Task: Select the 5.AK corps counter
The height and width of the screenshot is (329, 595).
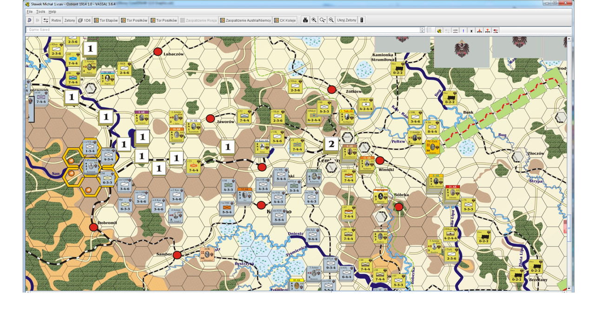Action: tap(142, 118)
